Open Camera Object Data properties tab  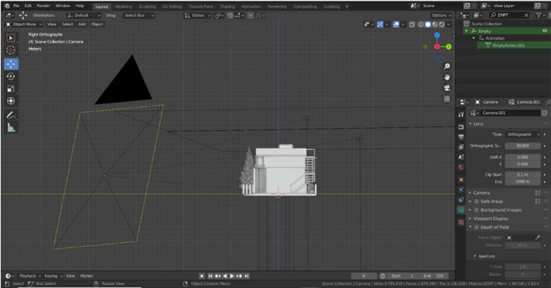tap(461, 210)
